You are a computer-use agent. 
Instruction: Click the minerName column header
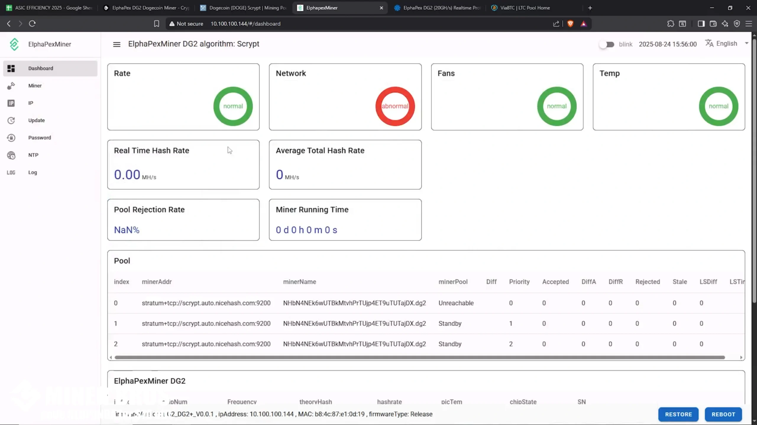tap(300, 282)
